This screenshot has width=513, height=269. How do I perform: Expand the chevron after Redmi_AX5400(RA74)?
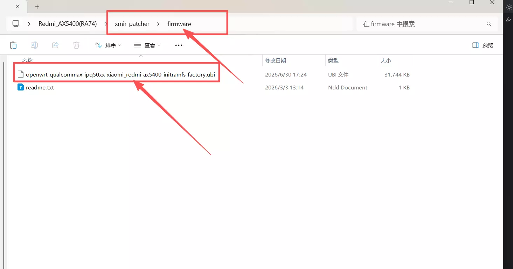(106, 24)
